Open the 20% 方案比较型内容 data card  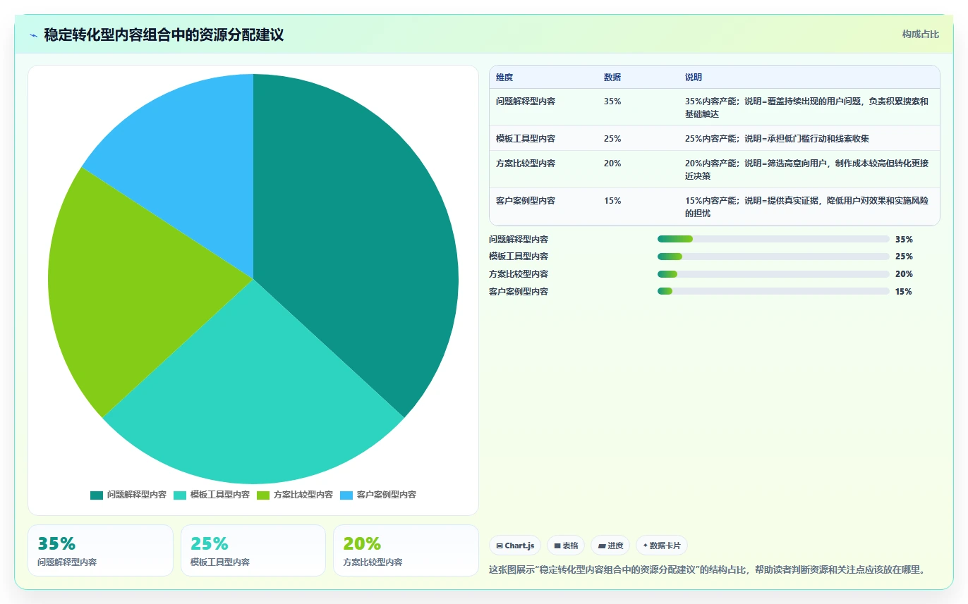pos(406,550)
